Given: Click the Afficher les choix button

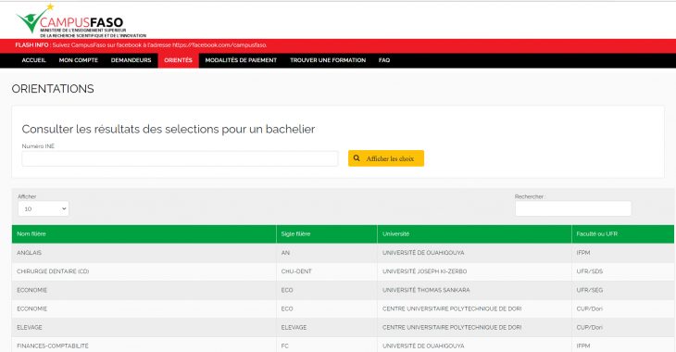Looking at the screenshot, I should 386,158.
